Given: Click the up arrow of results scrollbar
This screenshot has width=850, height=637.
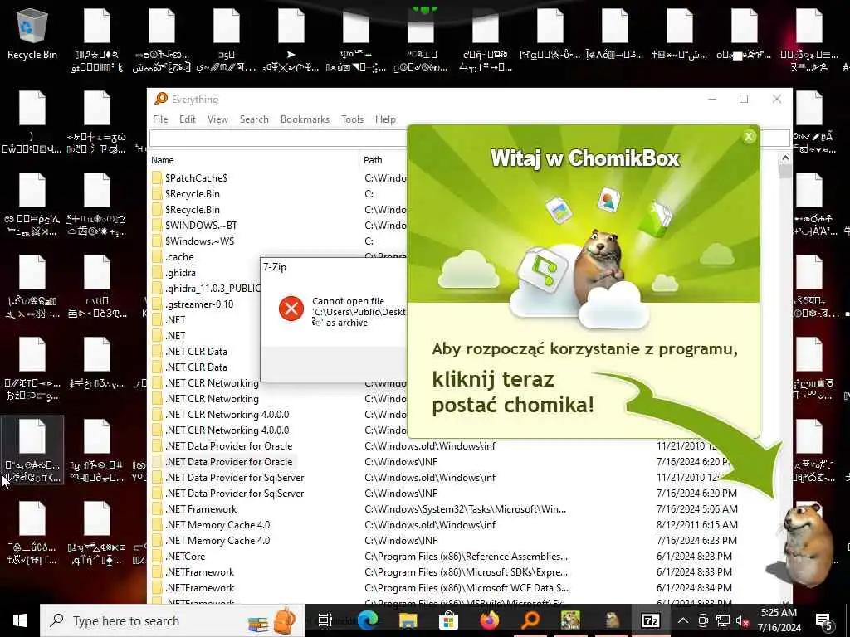Looking at the screenshot, I should [785, 158].
